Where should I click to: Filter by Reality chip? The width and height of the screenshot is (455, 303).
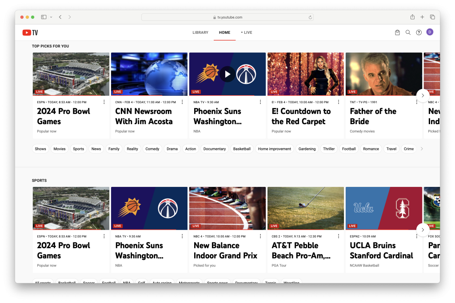[132, 149]
